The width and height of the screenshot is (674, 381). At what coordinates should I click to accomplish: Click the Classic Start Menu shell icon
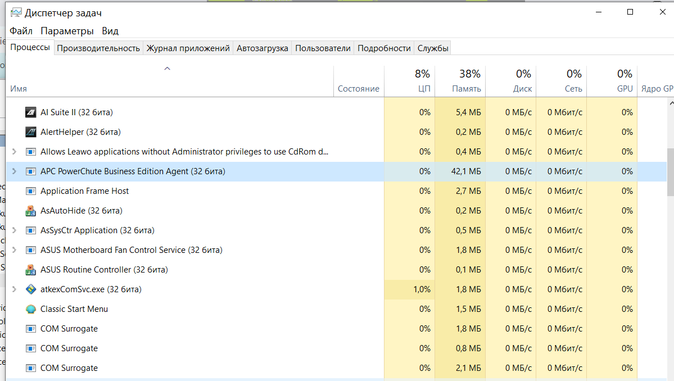coord(31,309)
